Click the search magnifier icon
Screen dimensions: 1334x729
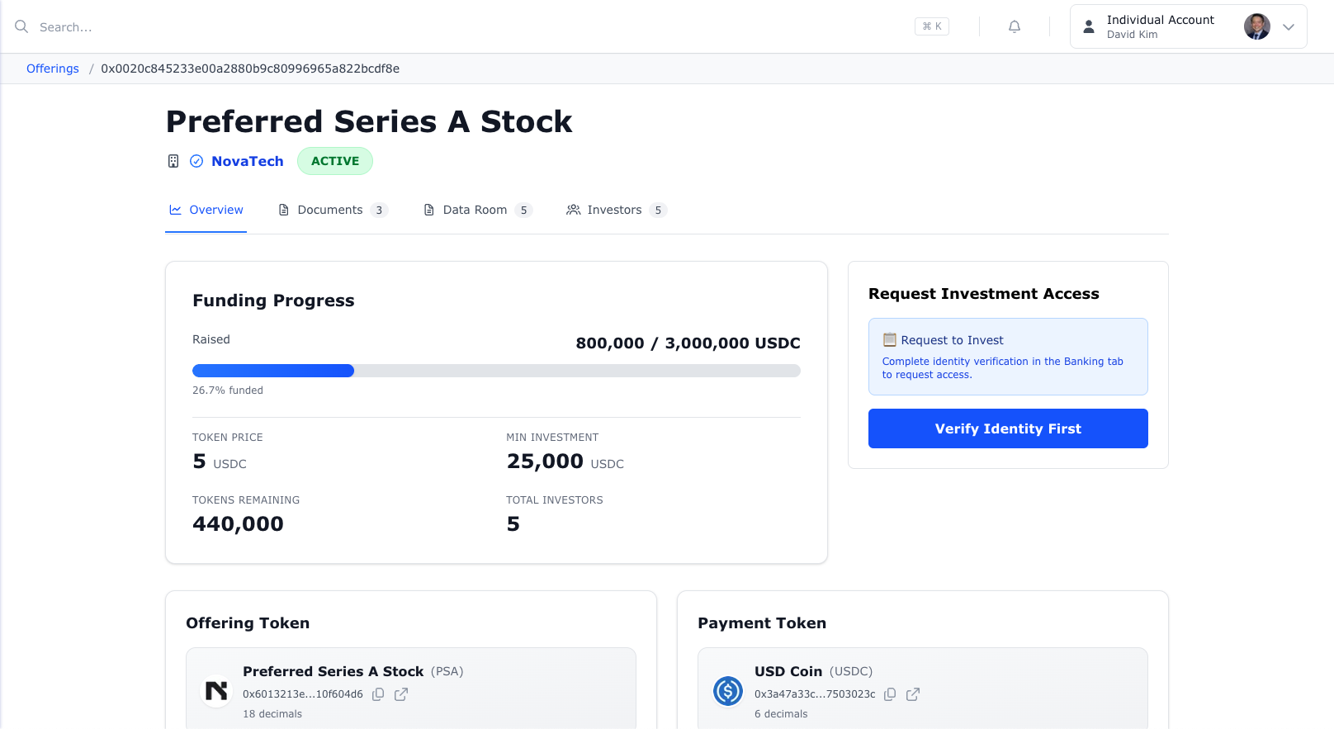coord(21,26)
